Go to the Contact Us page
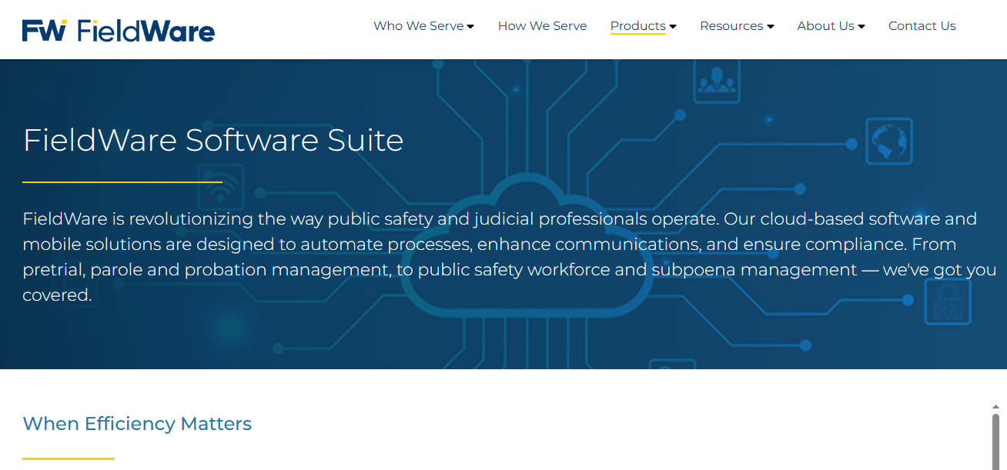Viewport: 1007px width, 470px height. pyautogui.click(x=922, y=26)
